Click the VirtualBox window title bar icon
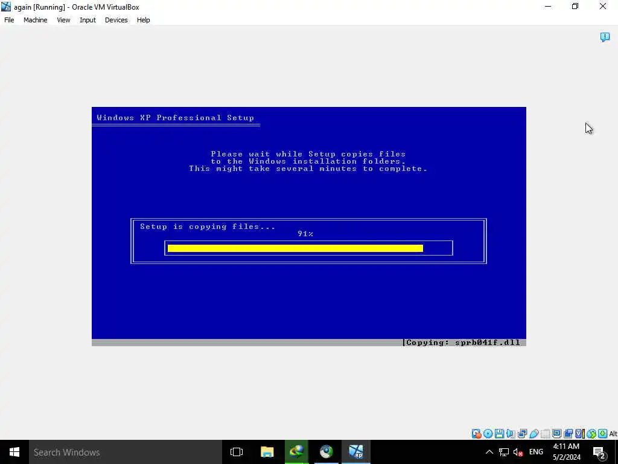This screenshot has height=464, width=618. click(x=6, y=7)
